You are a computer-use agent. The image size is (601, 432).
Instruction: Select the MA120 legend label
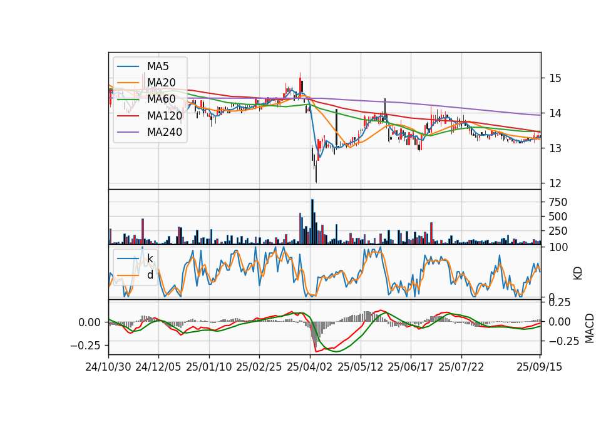(x=165, y=115)
